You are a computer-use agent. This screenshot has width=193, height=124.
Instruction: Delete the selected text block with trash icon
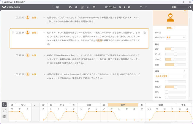144,33
